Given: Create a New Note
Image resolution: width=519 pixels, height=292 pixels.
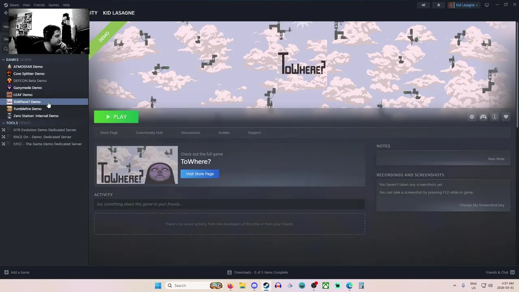Looking at the screenshot, I should click(x=496, y=159).
